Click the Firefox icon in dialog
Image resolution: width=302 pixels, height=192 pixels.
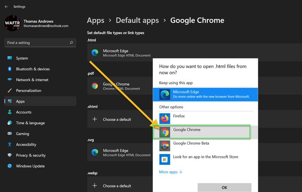165,118
